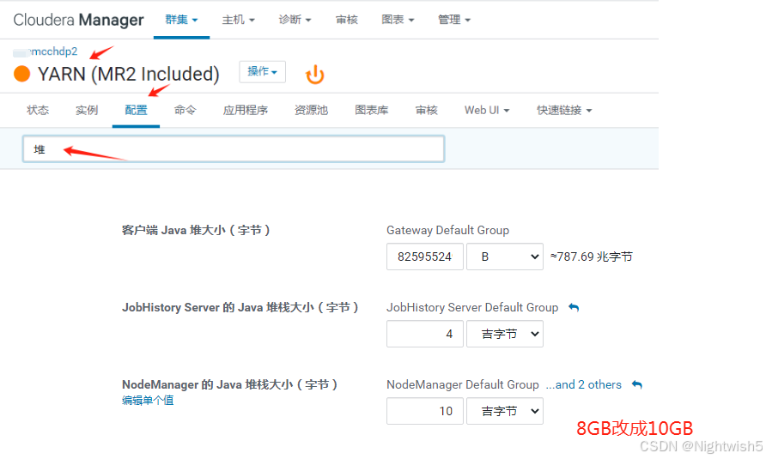
Task: Edit the NodeManager heap value 10
Action: click(x=424, y=411)
